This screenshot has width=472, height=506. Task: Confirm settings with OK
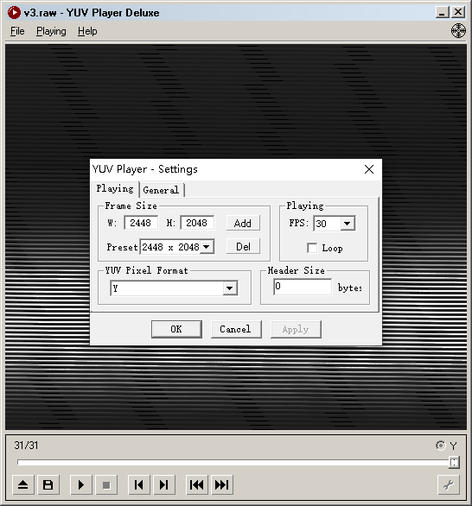tap(176, 329)
